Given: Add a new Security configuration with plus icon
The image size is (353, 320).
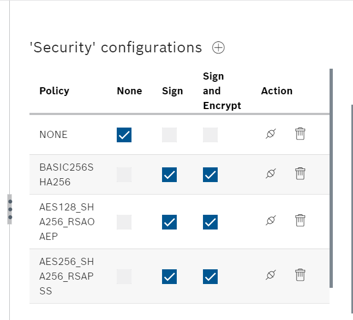Looking at the screenshot, I should tap(218, 47).
